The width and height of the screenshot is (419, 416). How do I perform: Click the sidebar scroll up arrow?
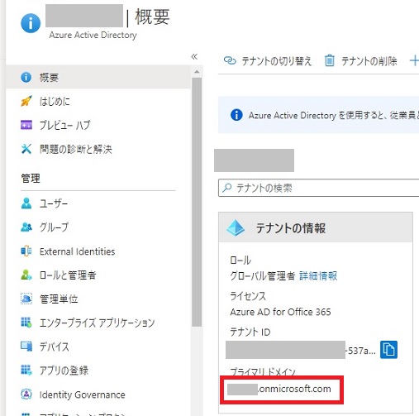(197, 72)
